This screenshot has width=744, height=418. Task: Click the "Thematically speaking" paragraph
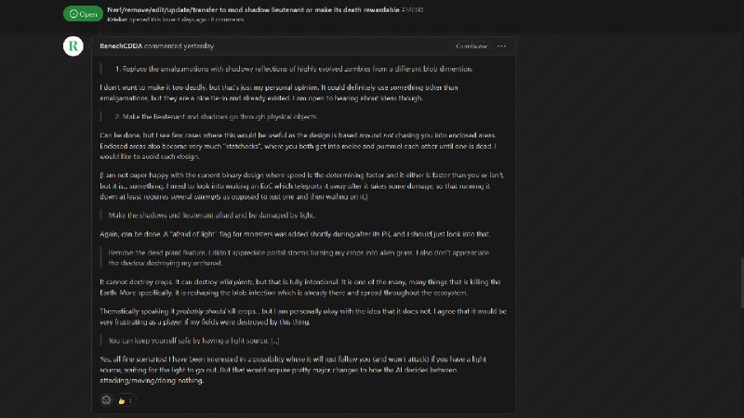click(298, 316)
